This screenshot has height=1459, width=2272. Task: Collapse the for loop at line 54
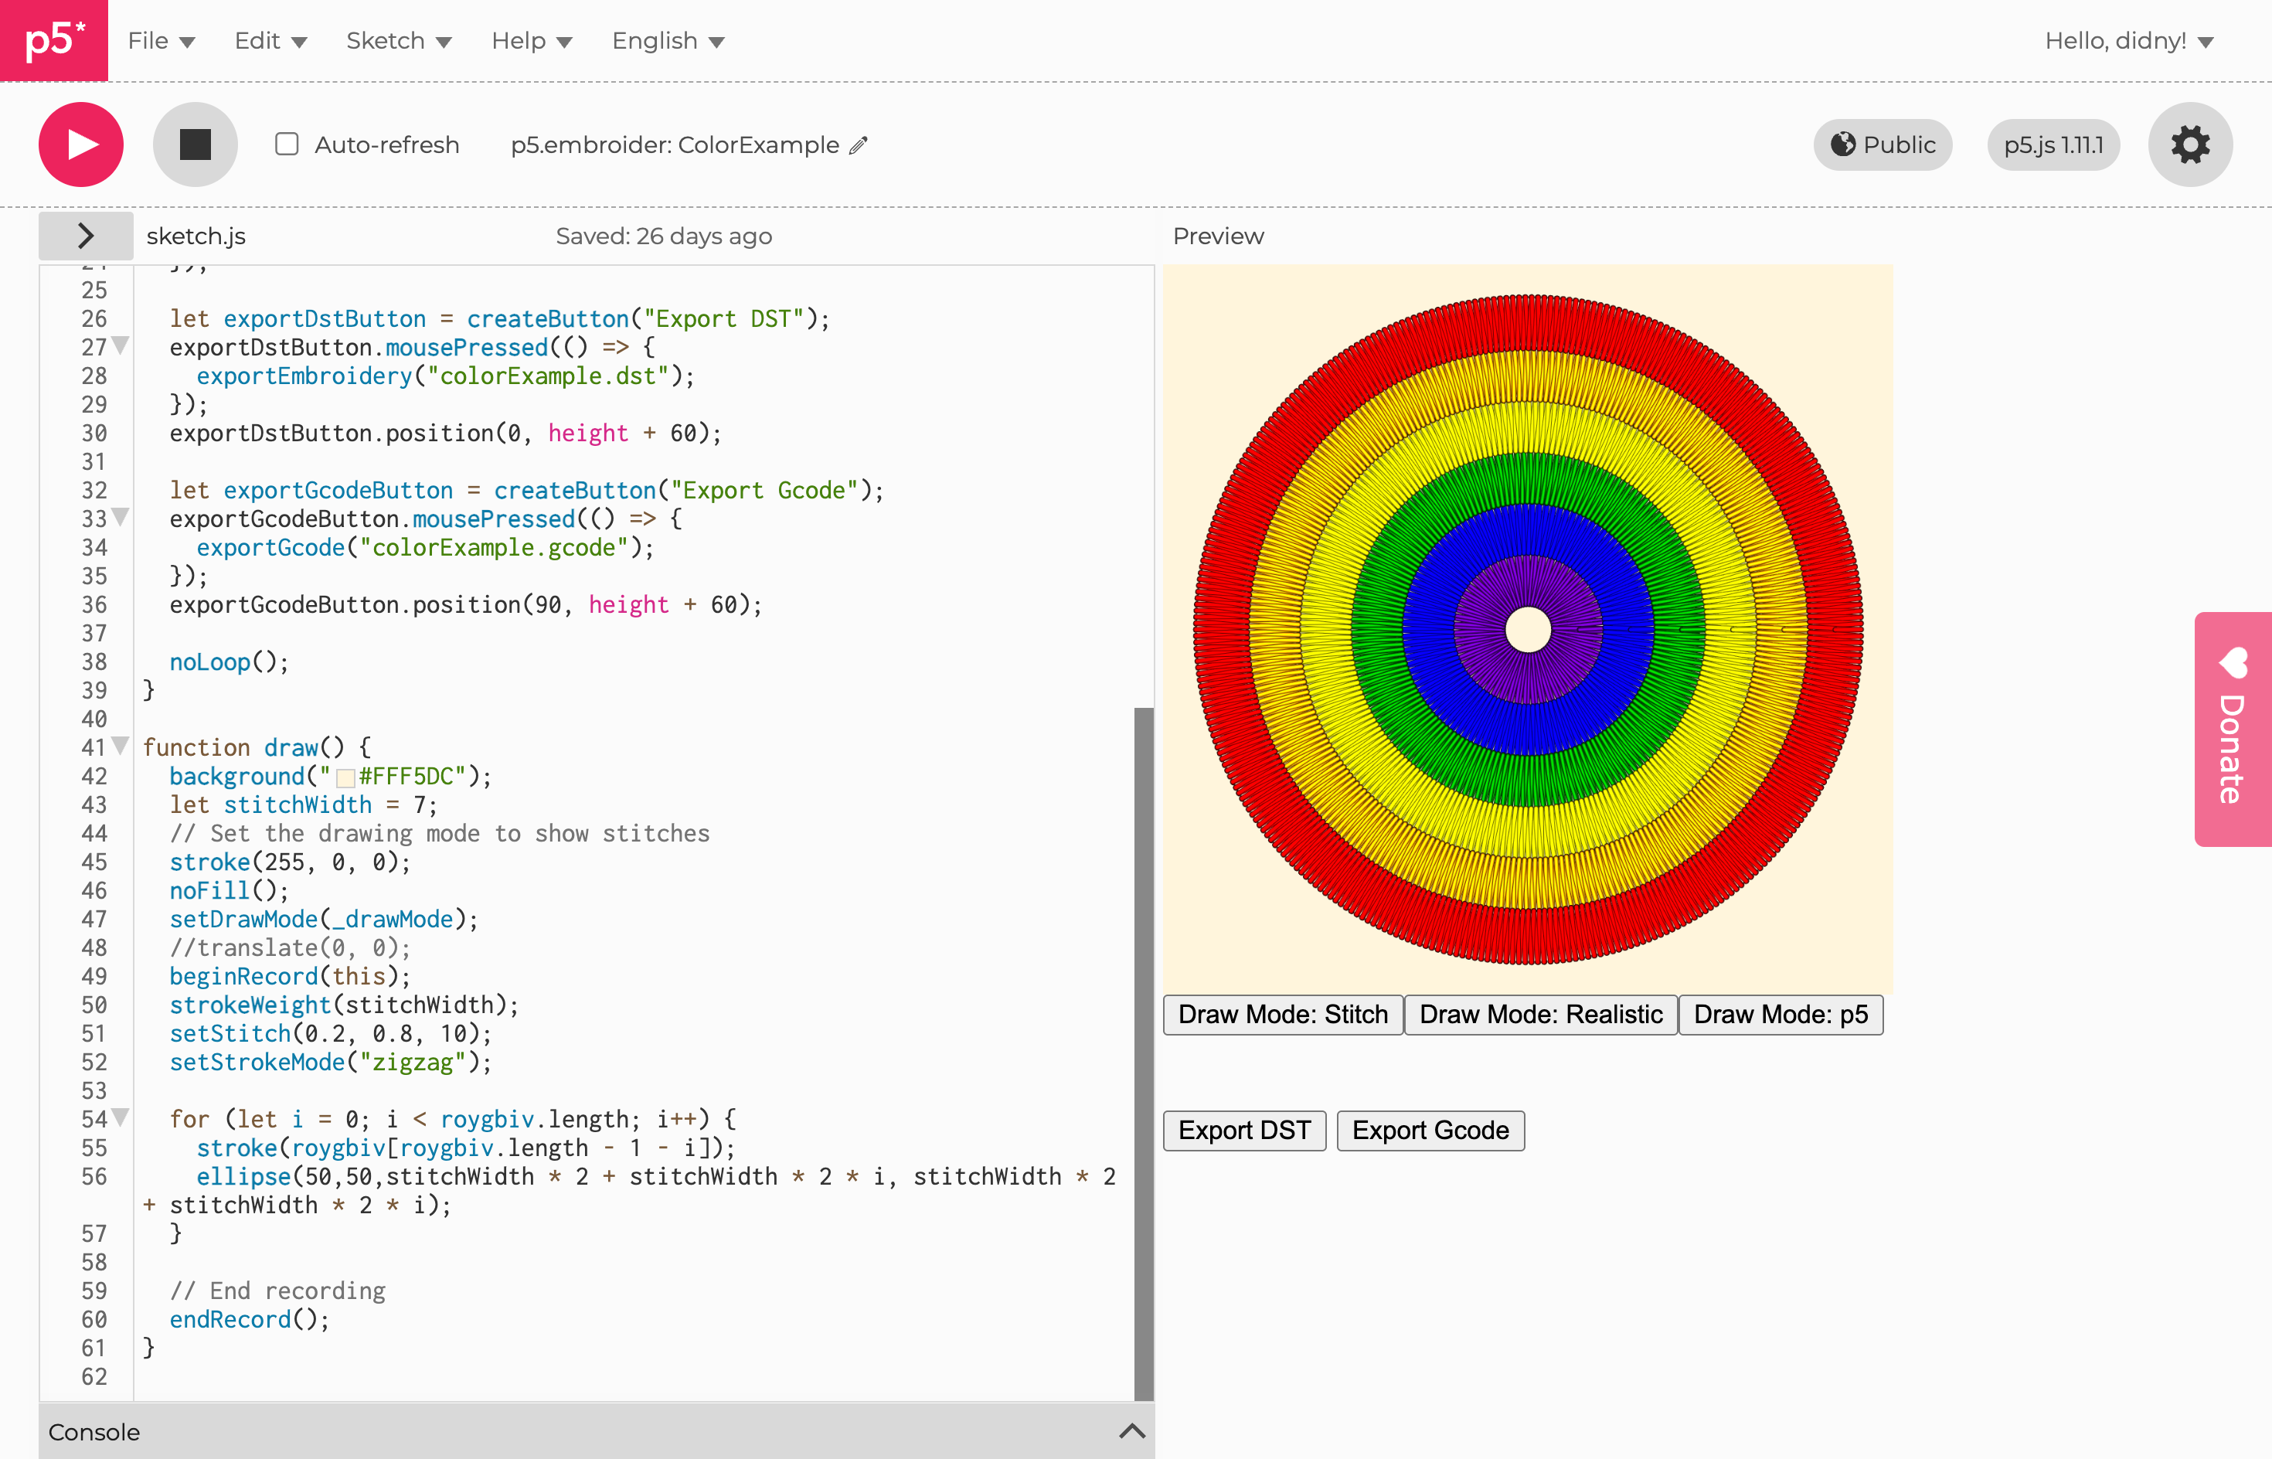(121, 1118)
